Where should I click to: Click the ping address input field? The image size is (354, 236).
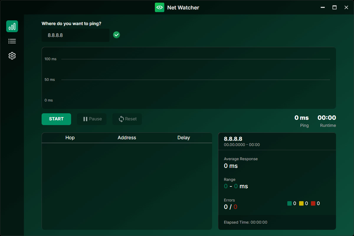[76, 35]
